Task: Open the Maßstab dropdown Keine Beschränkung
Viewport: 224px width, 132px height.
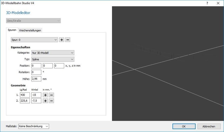Action: pyautogui.click(x=34, y=126)
